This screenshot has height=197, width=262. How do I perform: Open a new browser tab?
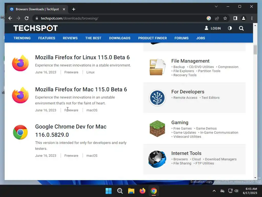[x=73, y=9]
